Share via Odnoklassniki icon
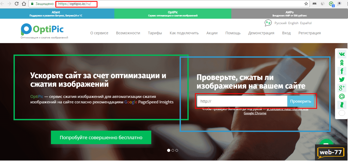Image resolution: width=348 pixels, height=161 pixels. click(342, 63)
